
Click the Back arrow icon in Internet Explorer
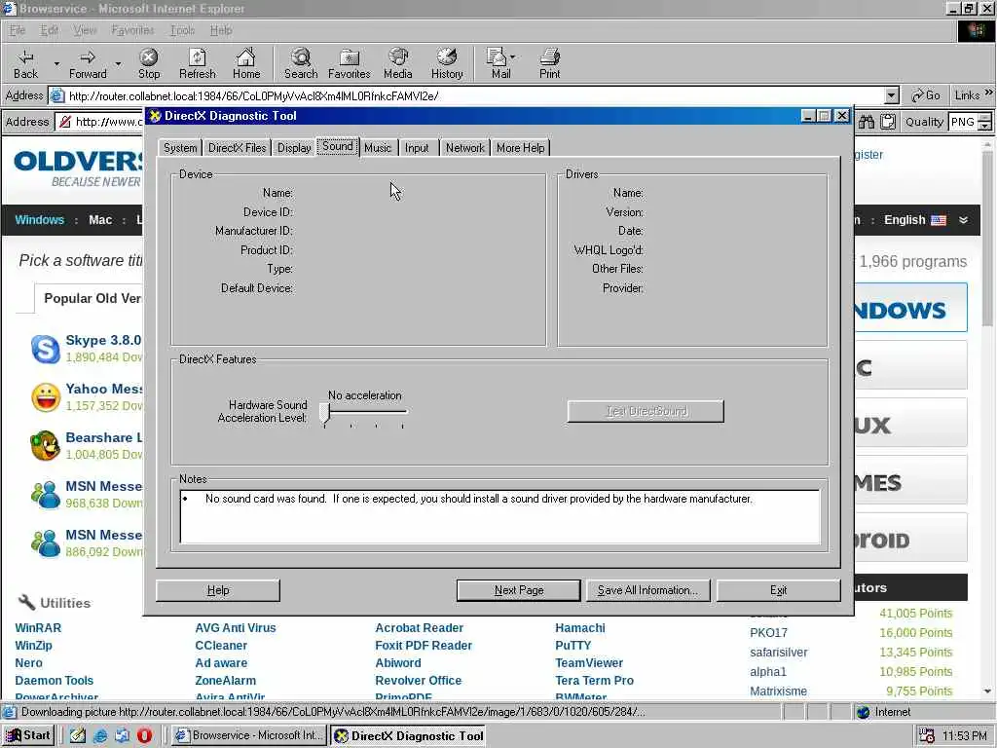25,57
